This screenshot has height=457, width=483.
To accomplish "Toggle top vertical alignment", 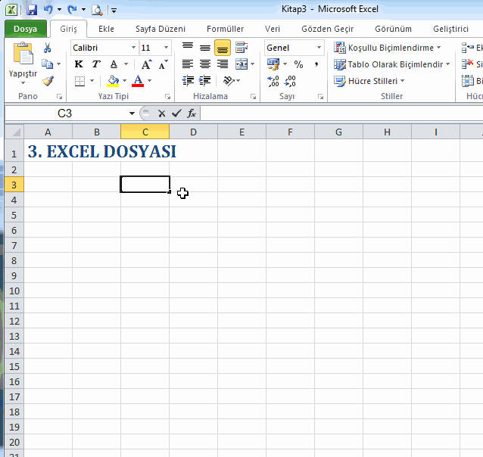I will 188,48.
